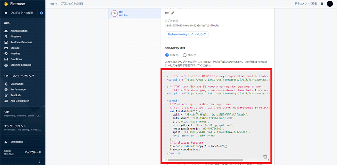Click app ID value 1:809490796808:web:91c92a5cf3ea7c317b1cbd
The width and height of the screenshot is (337, 165).
tap(192, 26)
